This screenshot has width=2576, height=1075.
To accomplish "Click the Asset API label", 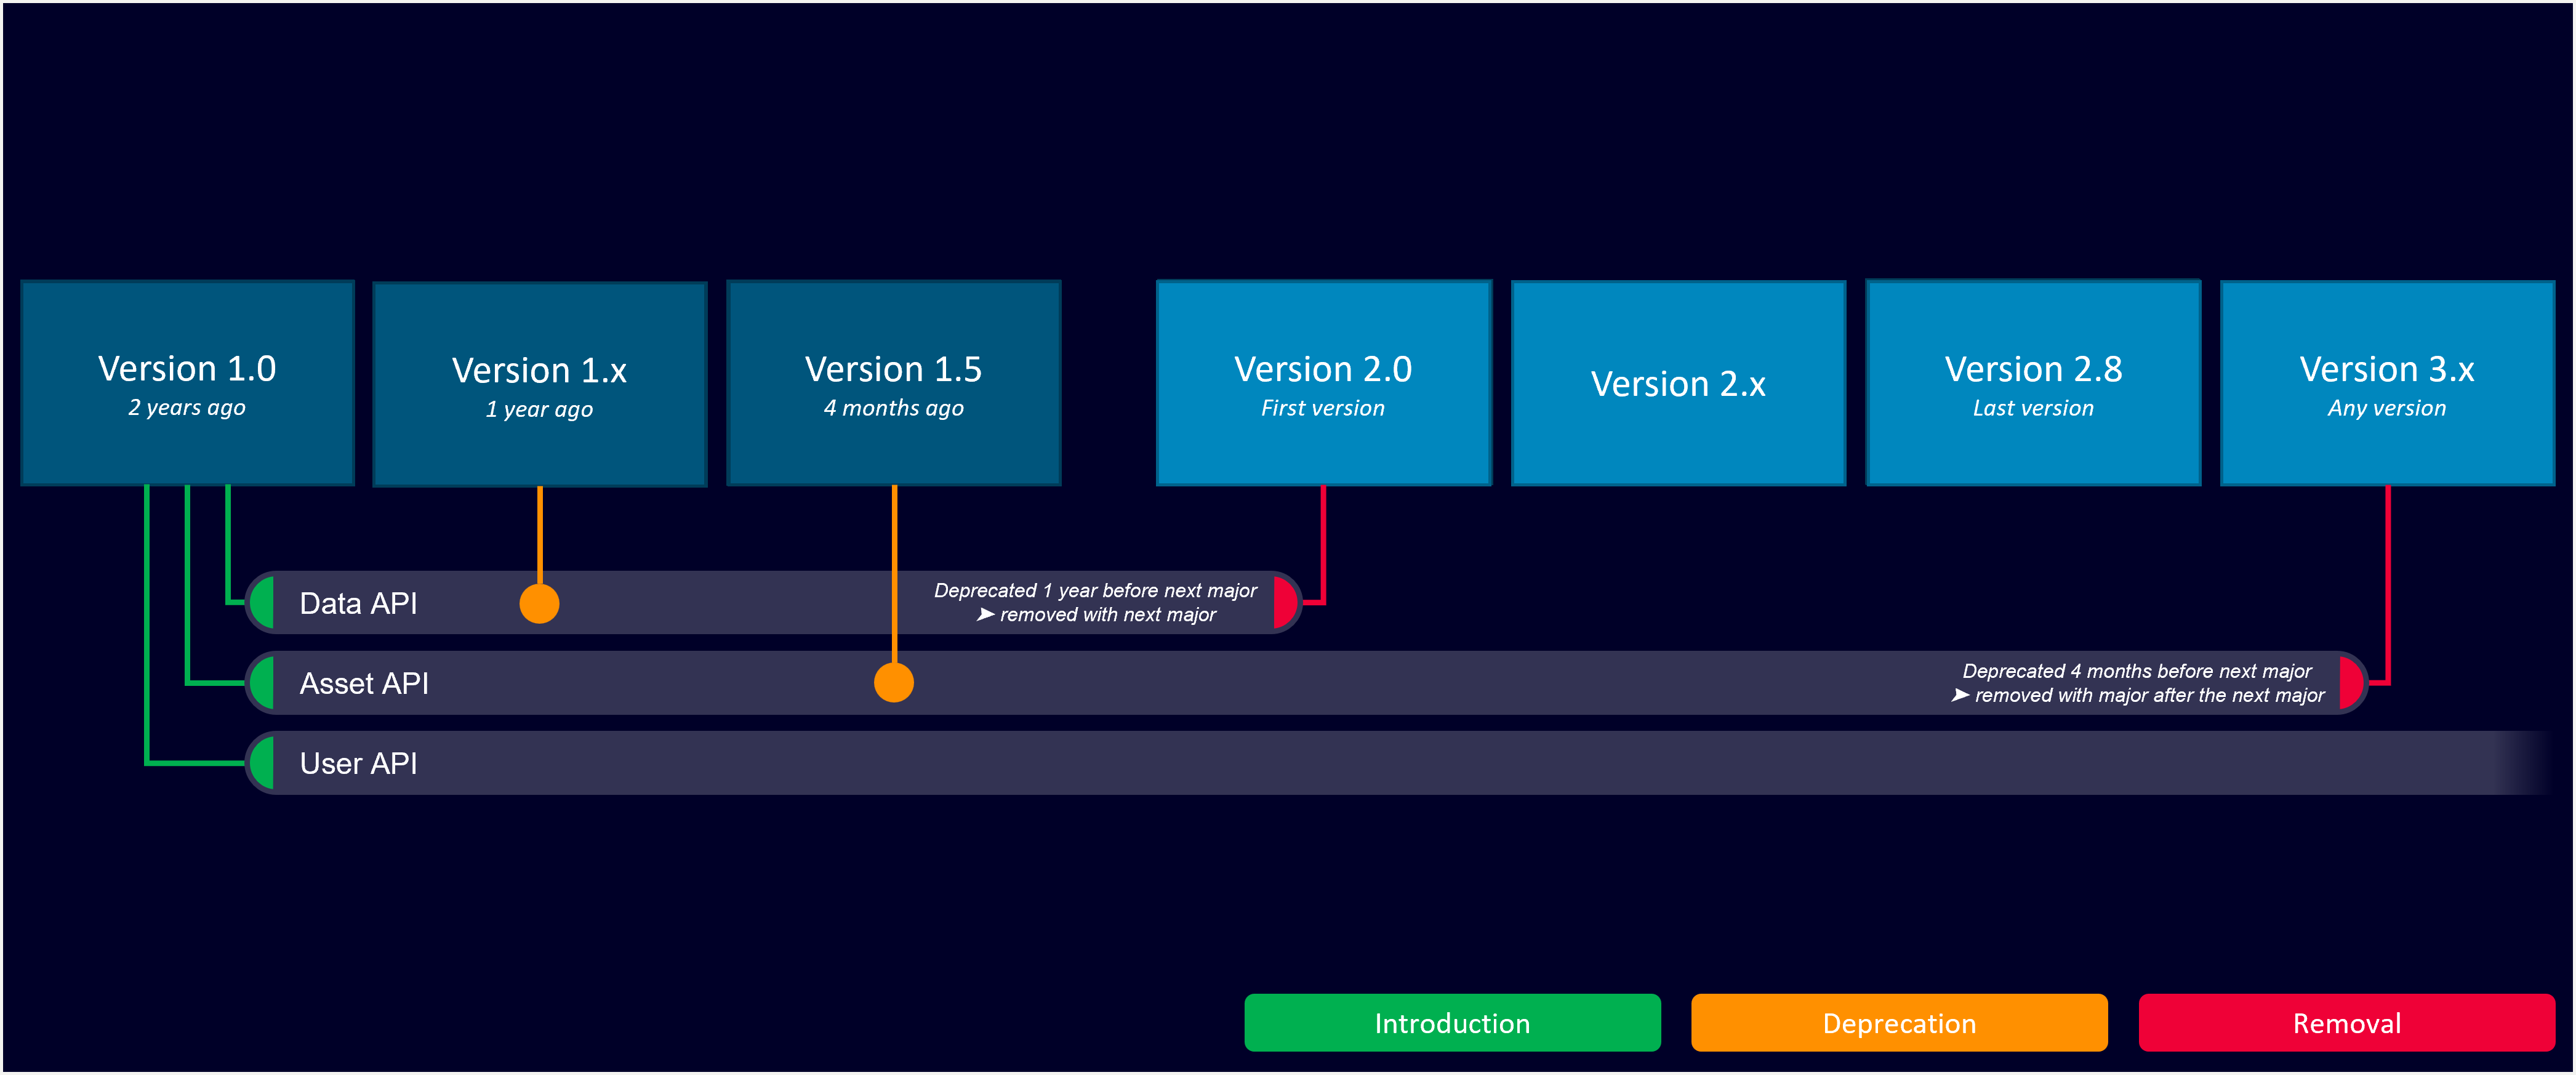I will 364,683.
